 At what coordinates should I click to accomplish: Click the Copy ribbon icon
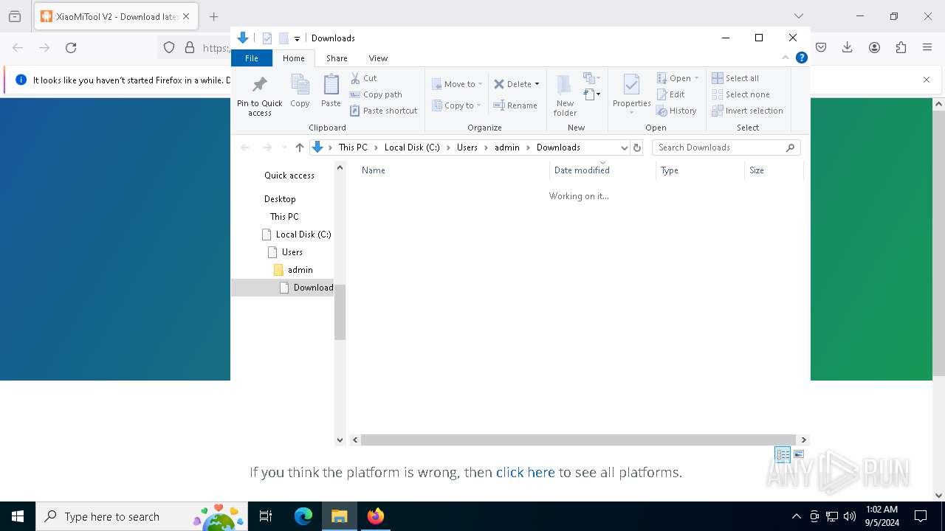[300, 91]
